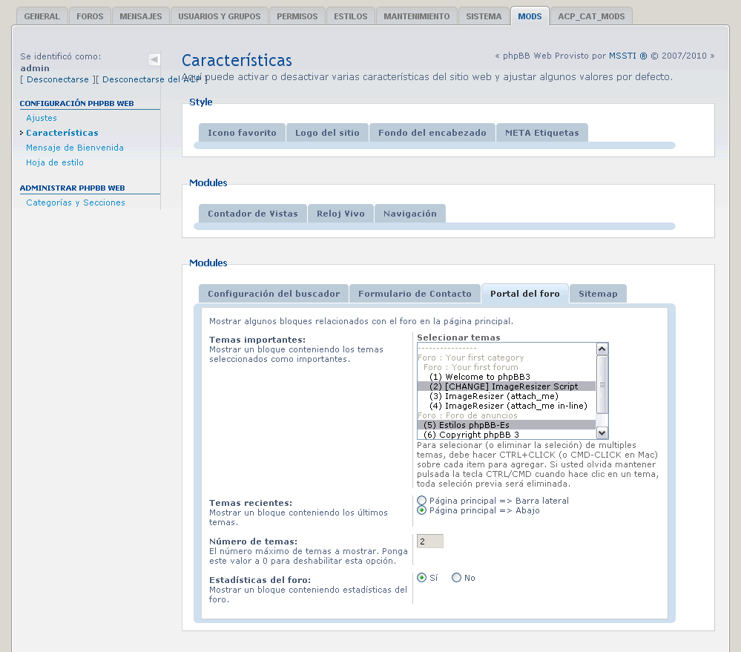741x652 pixels.
Task: Click the Número de temas input field
Action: (429, 541)
